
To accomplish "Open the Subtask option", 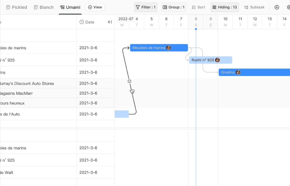I will 254,7.
